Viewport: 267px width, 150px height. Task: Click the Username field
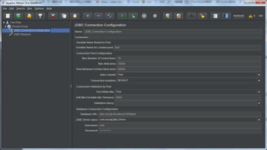180,125
